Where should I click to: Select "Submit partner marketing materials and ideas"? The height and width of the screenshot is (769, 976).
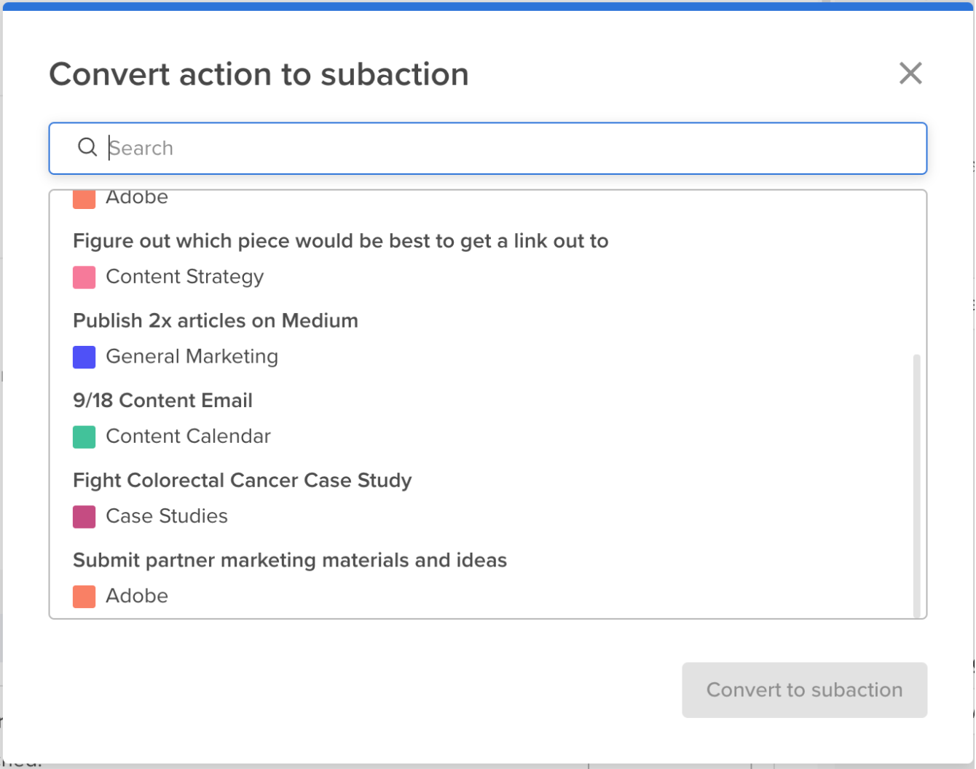pyautogui.click(x=290, y=560)
